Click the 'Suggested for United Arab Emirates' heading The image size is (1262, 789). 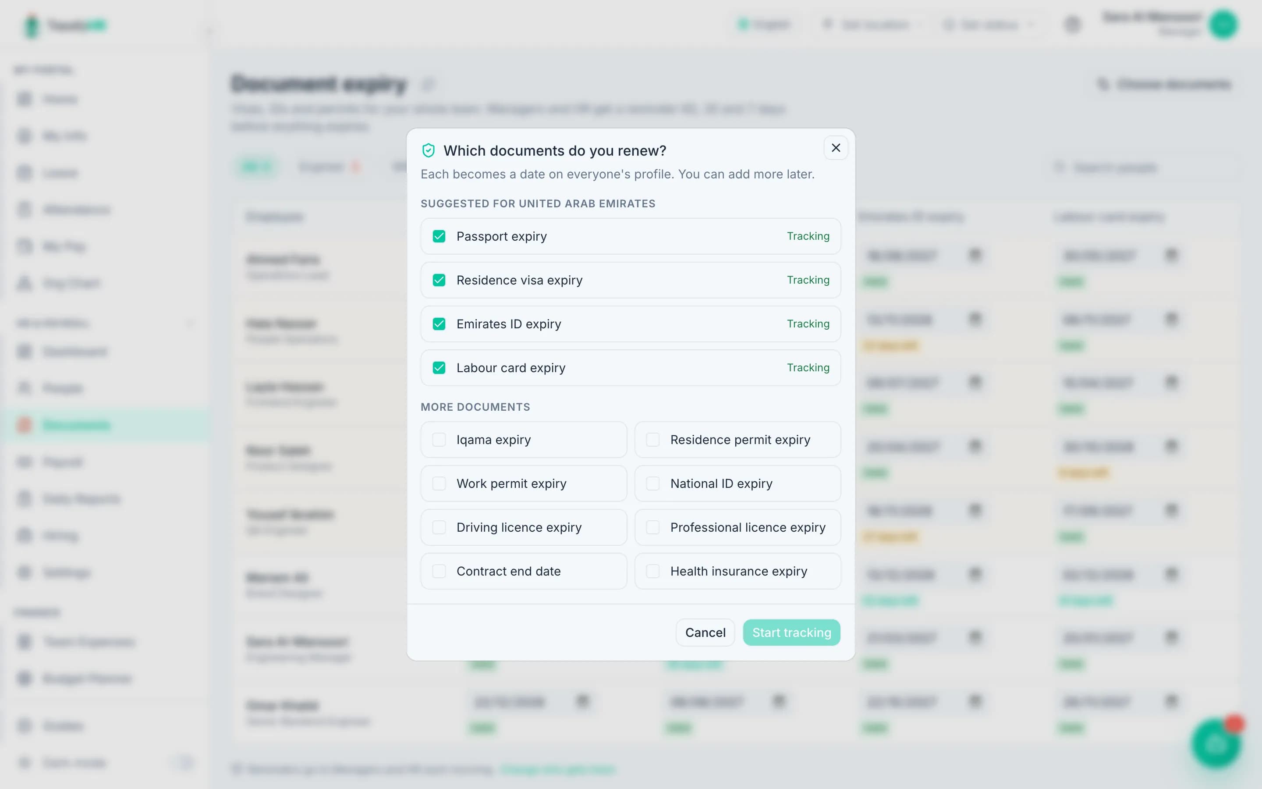pos(538,203)
